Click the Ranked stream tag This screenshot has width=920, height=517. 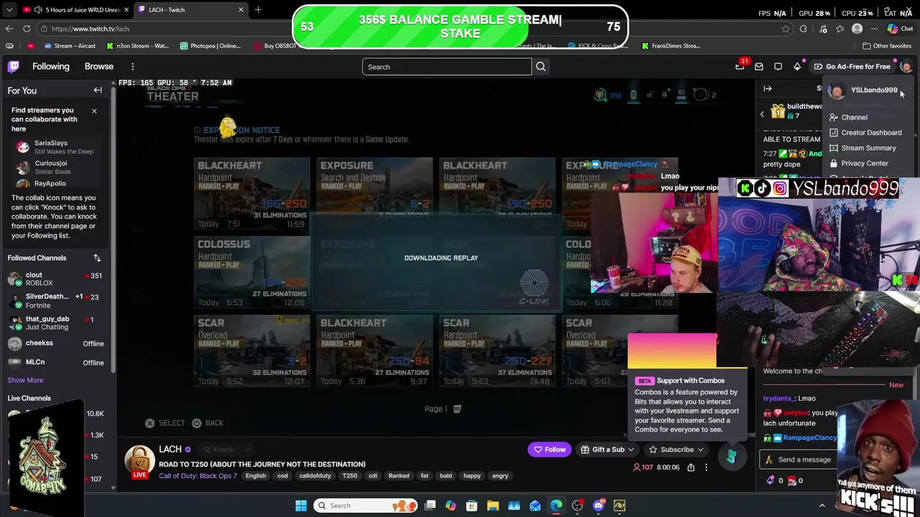(399, 476)
